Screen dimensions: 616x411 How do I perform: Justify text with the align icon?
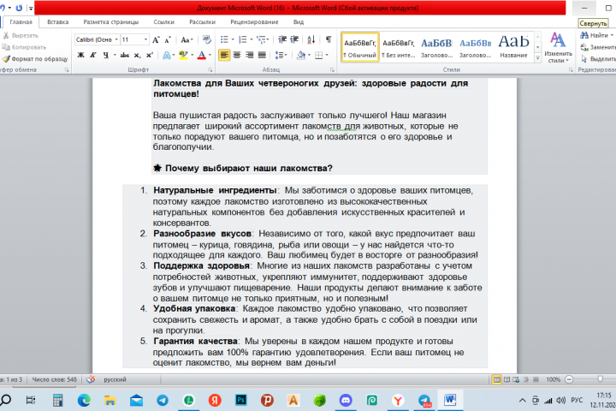click(x=262, y=55)
